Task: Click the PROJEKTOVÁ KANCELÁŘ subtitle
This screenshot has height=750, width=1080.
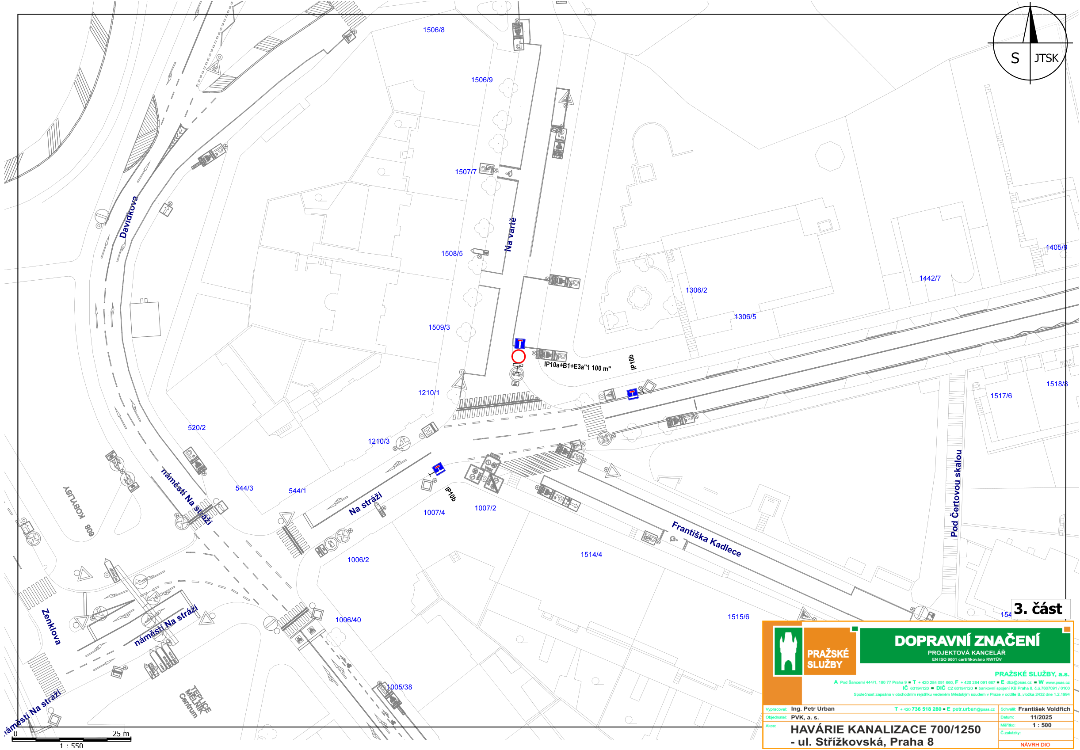Action: (966, 653)
